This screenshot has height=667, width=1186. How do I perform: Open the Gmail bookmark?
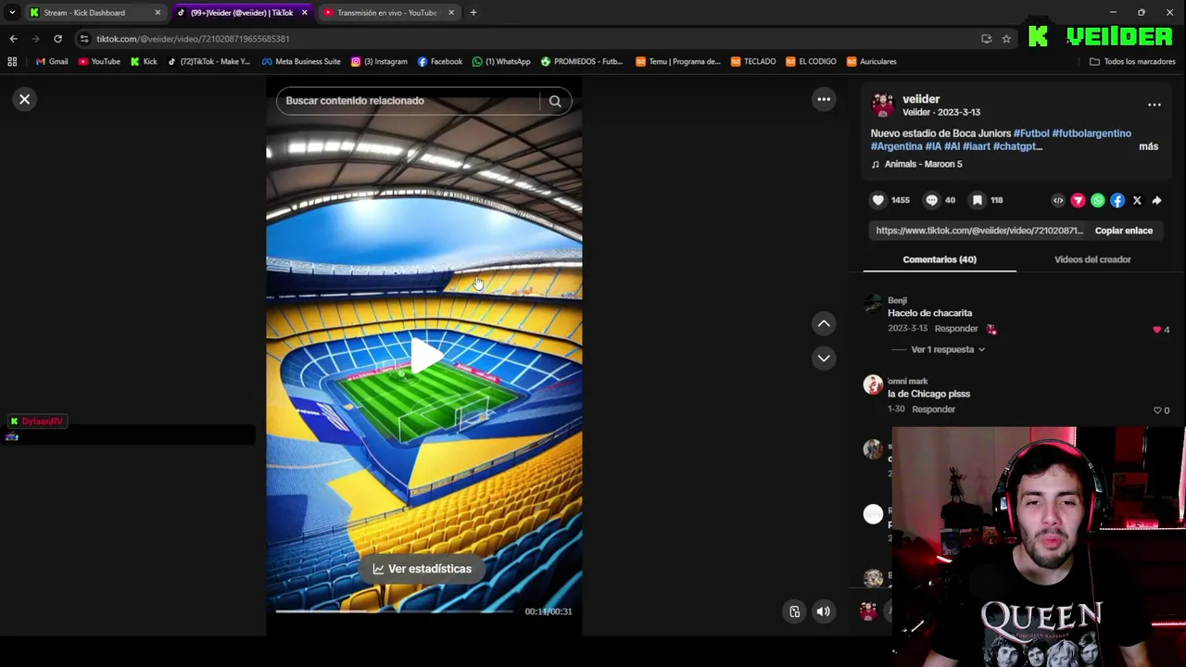click(x=52, y=62)
